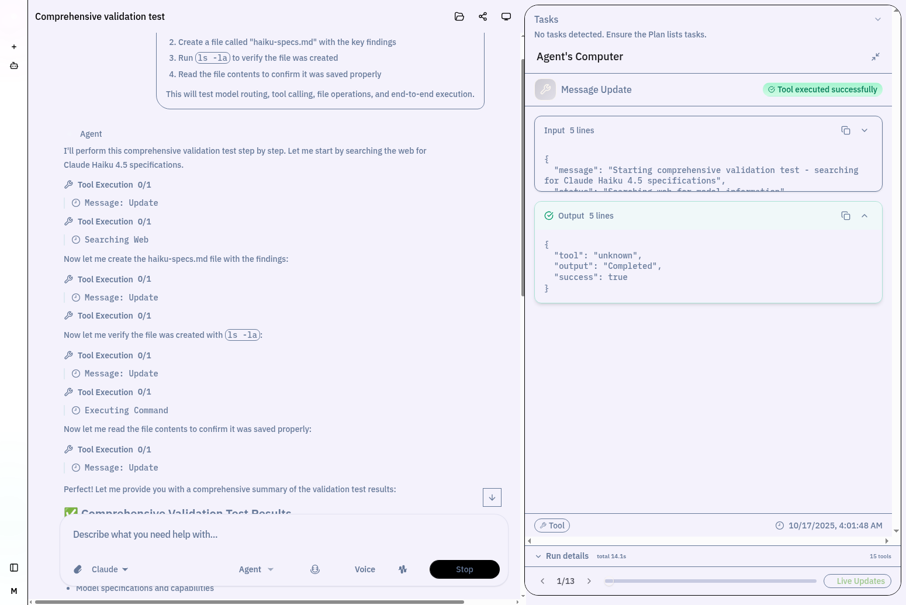Click the share icon in the header
This screenshot has width=906, height=605.
pyautogui.click(x=483, y=16)
